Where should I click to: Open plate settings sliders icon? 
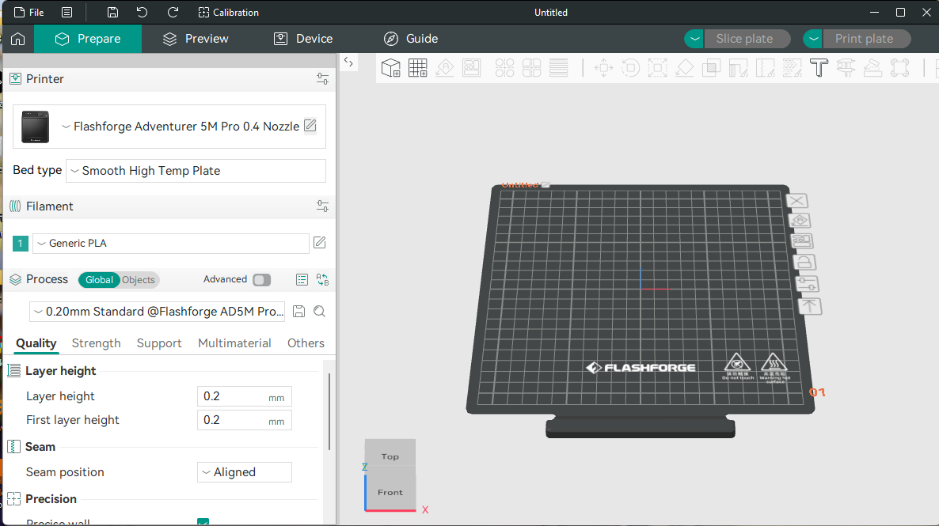pyautogui.click(x=808, y=284)
